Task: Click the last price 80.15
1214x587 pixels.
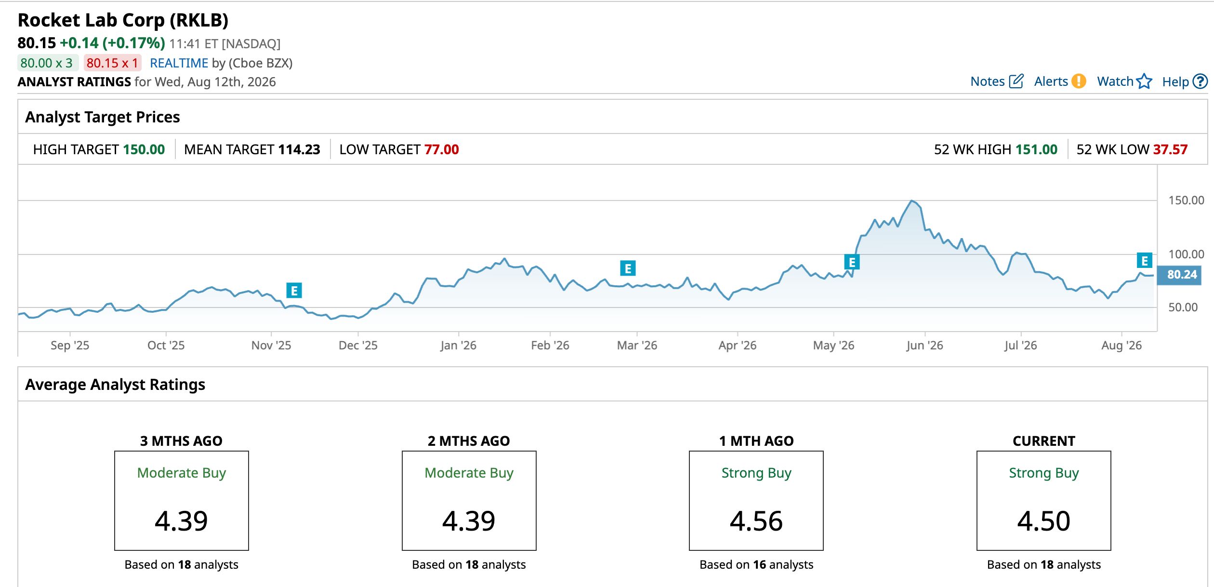Action: tap(37, 43)
